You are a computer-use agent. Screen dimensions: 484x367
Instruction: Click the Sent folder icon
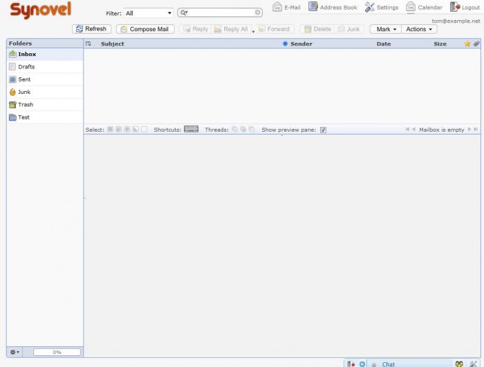tap(12, 79)
